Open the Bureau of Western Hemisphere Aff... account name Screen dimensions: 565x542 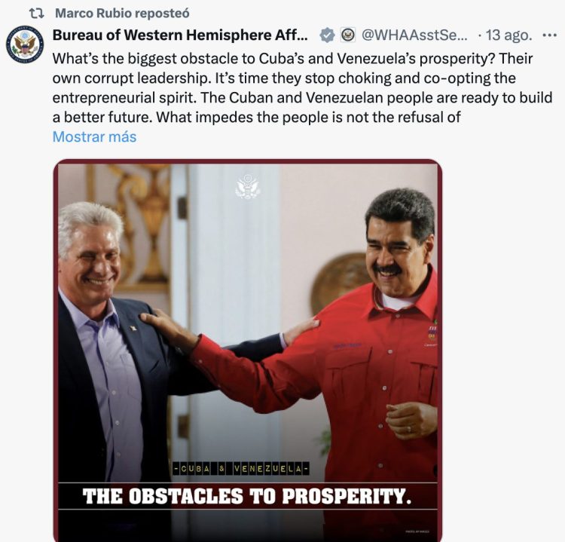pos(180,35)
